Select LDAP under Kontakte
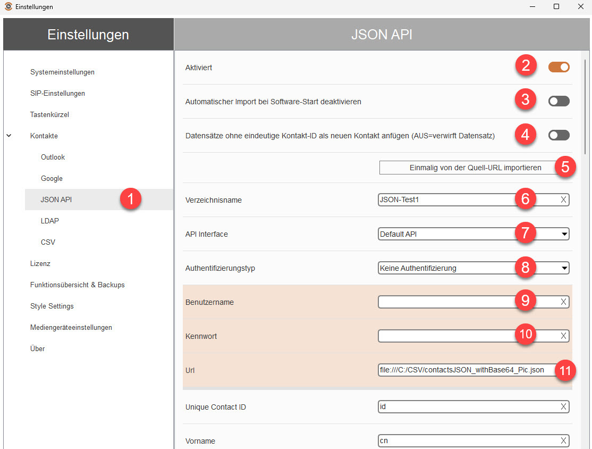The width and height of the screenshot is (592, 449). coord(50,221)
